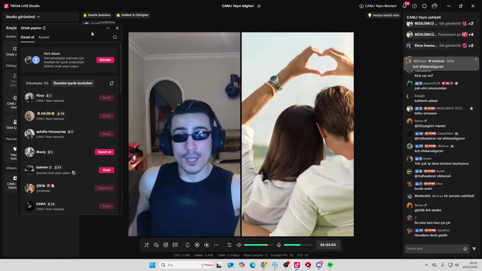
Task: Open Sohbet & Görüşme chip
Action: (x=133, y=15)
